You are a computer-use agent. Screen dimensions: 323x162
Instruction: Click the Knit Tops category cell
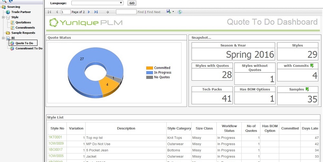pos(179,138)
